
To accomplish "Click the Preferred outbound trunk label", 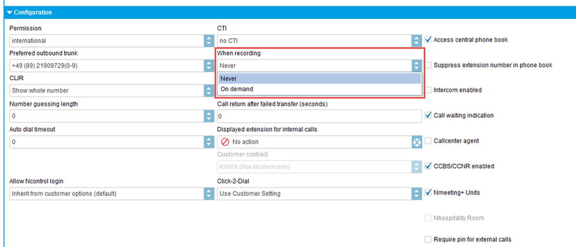I will click(44, 54).
